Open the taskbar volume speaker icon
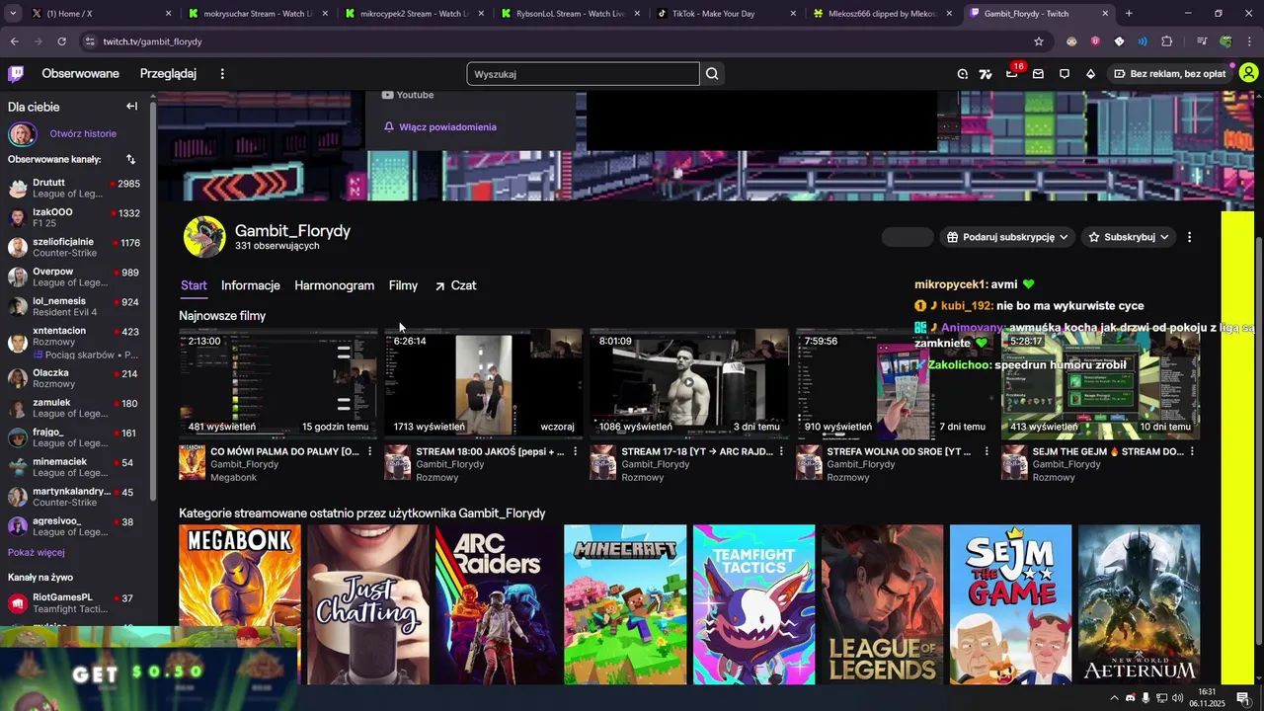The height and width of the screenshot is (711, 1264). (1177, 698)
